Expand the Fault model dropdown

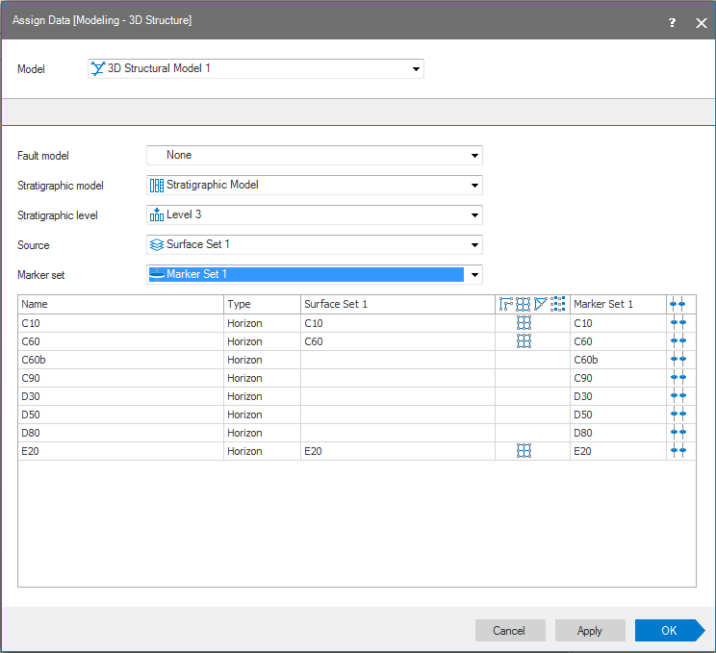coord(474,156)
